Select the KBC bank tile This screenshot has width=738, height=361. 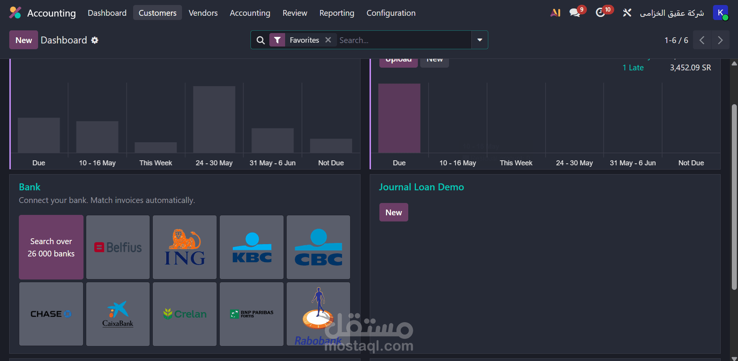(252, 247)
